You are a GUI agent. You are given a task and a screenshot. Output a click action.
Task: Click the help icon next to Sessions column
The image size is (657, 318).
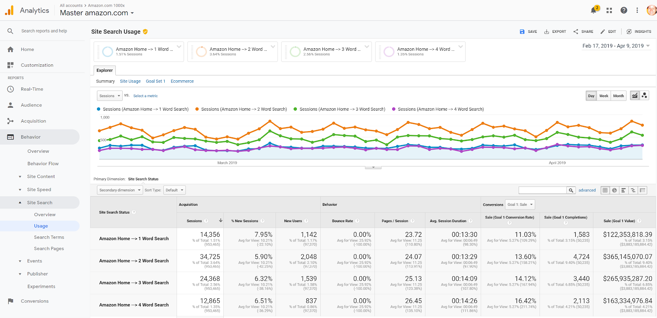[x=206, y=221]
